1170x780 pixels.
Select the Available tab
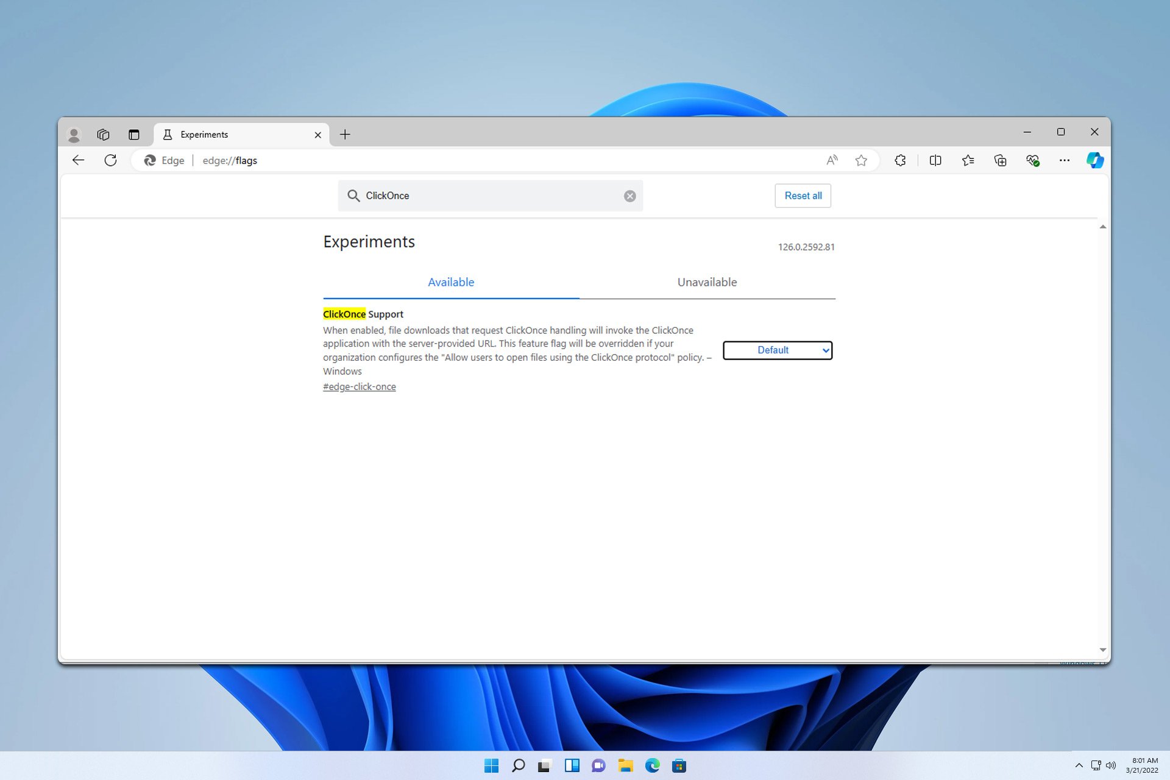[x=450, y=282]
